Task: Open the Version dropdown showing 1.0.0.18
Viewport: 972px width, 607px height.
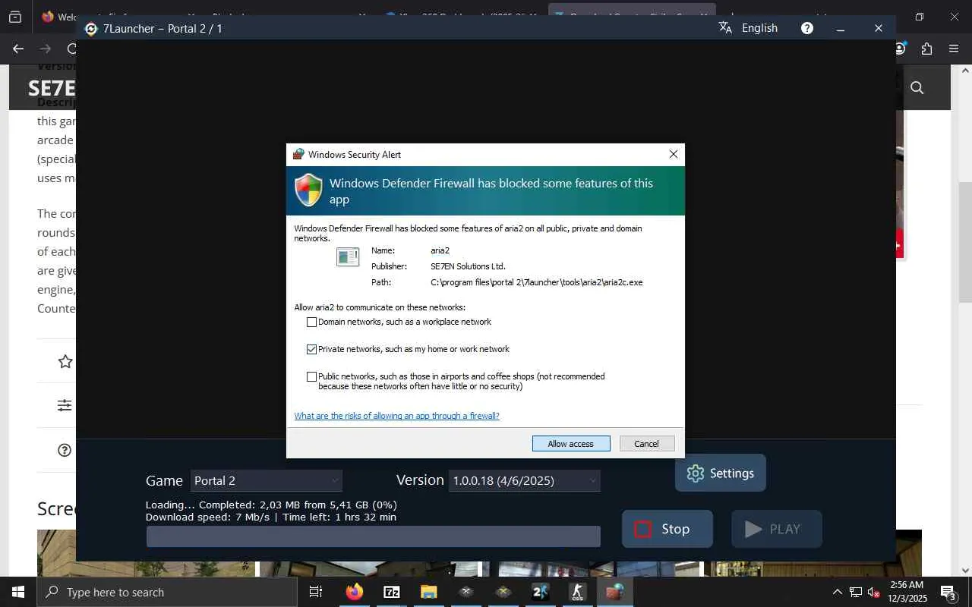Action: pyautogui.click(x=525, y=480)
